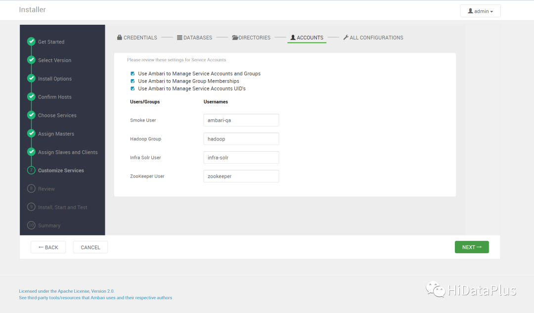Click the completed checkmark for Install Options

pos(31,78)
